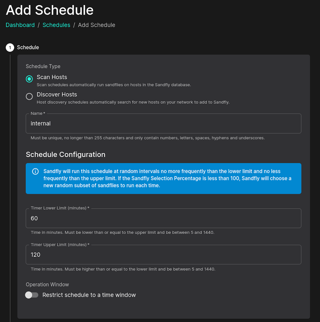Click inside the Timer Upper Limit field
The height and width of the screenshot is (322, 320).
click(107, 255)
